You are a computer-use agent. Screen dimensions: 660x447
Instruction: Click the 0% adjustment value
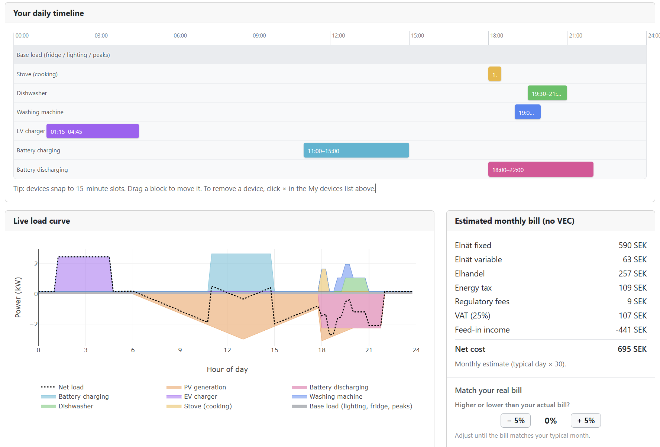(x=550, y=421)
